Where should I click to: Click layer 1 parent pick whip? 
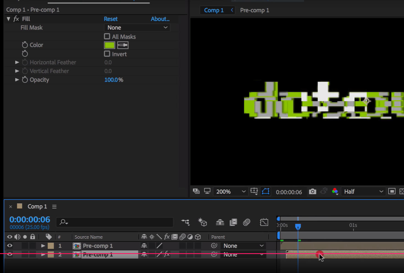[x=214, y=245]
